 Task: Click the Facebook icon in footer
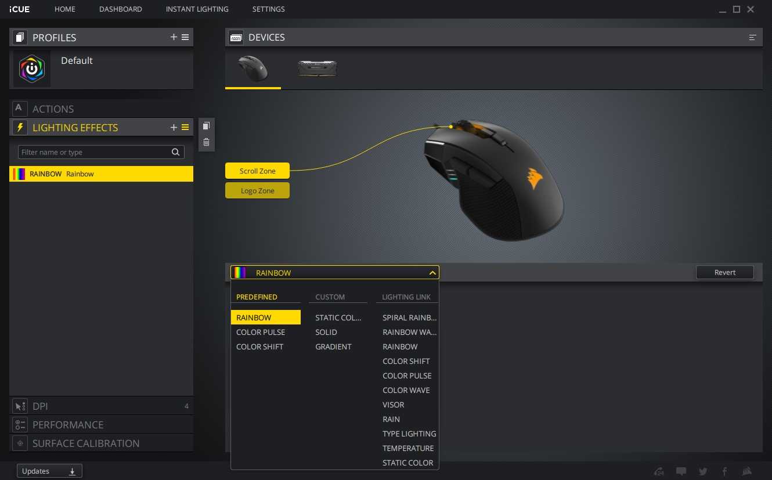coord(724,471)
